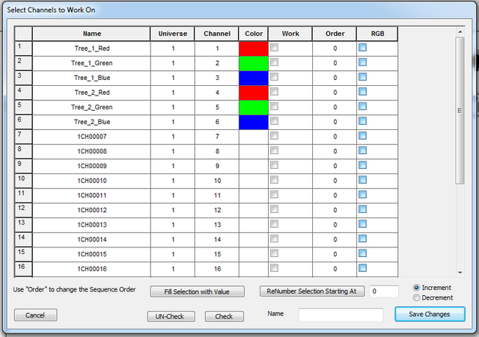Click the Order column header
479x337 pixels.
pos(335,34)
